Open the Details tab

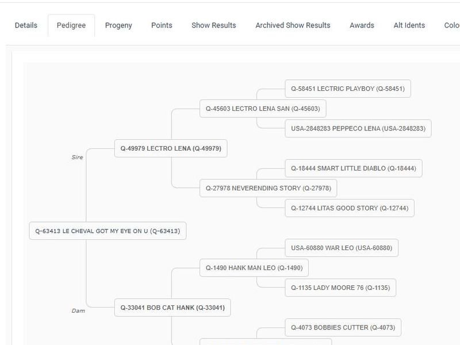tap(26, 25)
